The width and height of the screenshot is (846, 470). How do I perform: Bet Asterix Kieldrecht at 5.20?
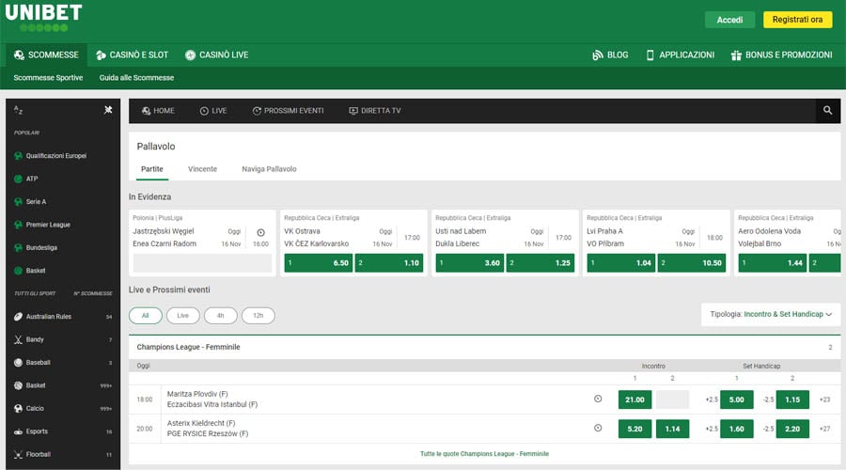[x=634, y=429]
